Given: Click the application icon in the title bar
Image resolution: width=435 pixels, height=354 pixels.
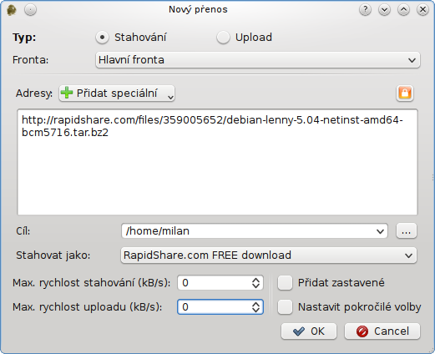Looking at the screenshot, I should (12, 10).
